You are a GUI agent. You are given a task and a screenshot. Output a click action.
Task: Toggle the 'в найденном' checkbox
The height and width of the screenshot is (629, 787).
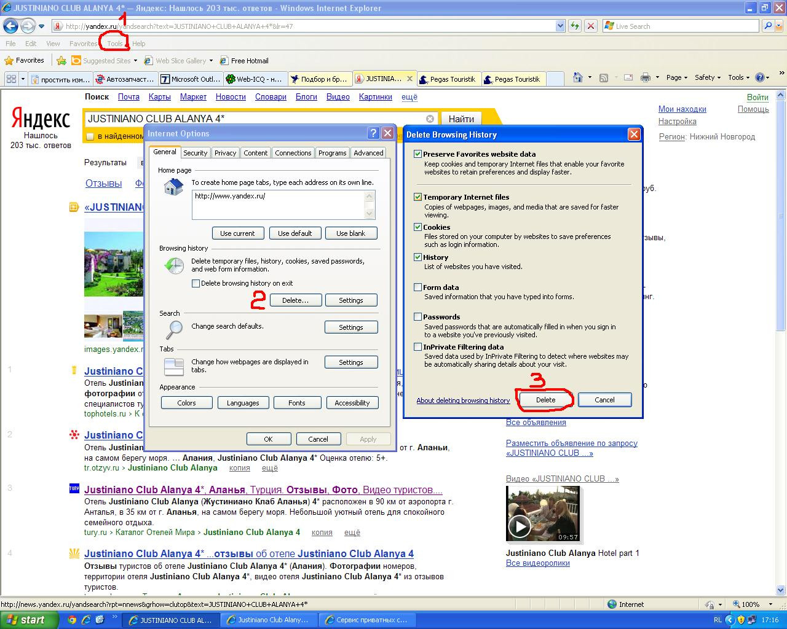point(90,136)
